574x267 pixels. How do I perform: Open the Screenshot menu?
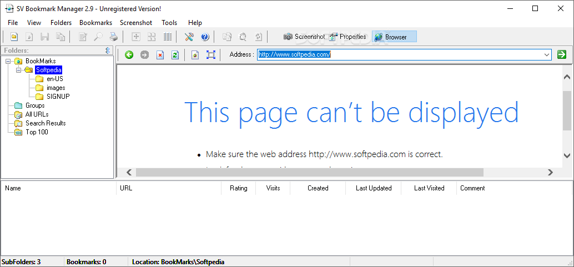[x=136, y=23]
